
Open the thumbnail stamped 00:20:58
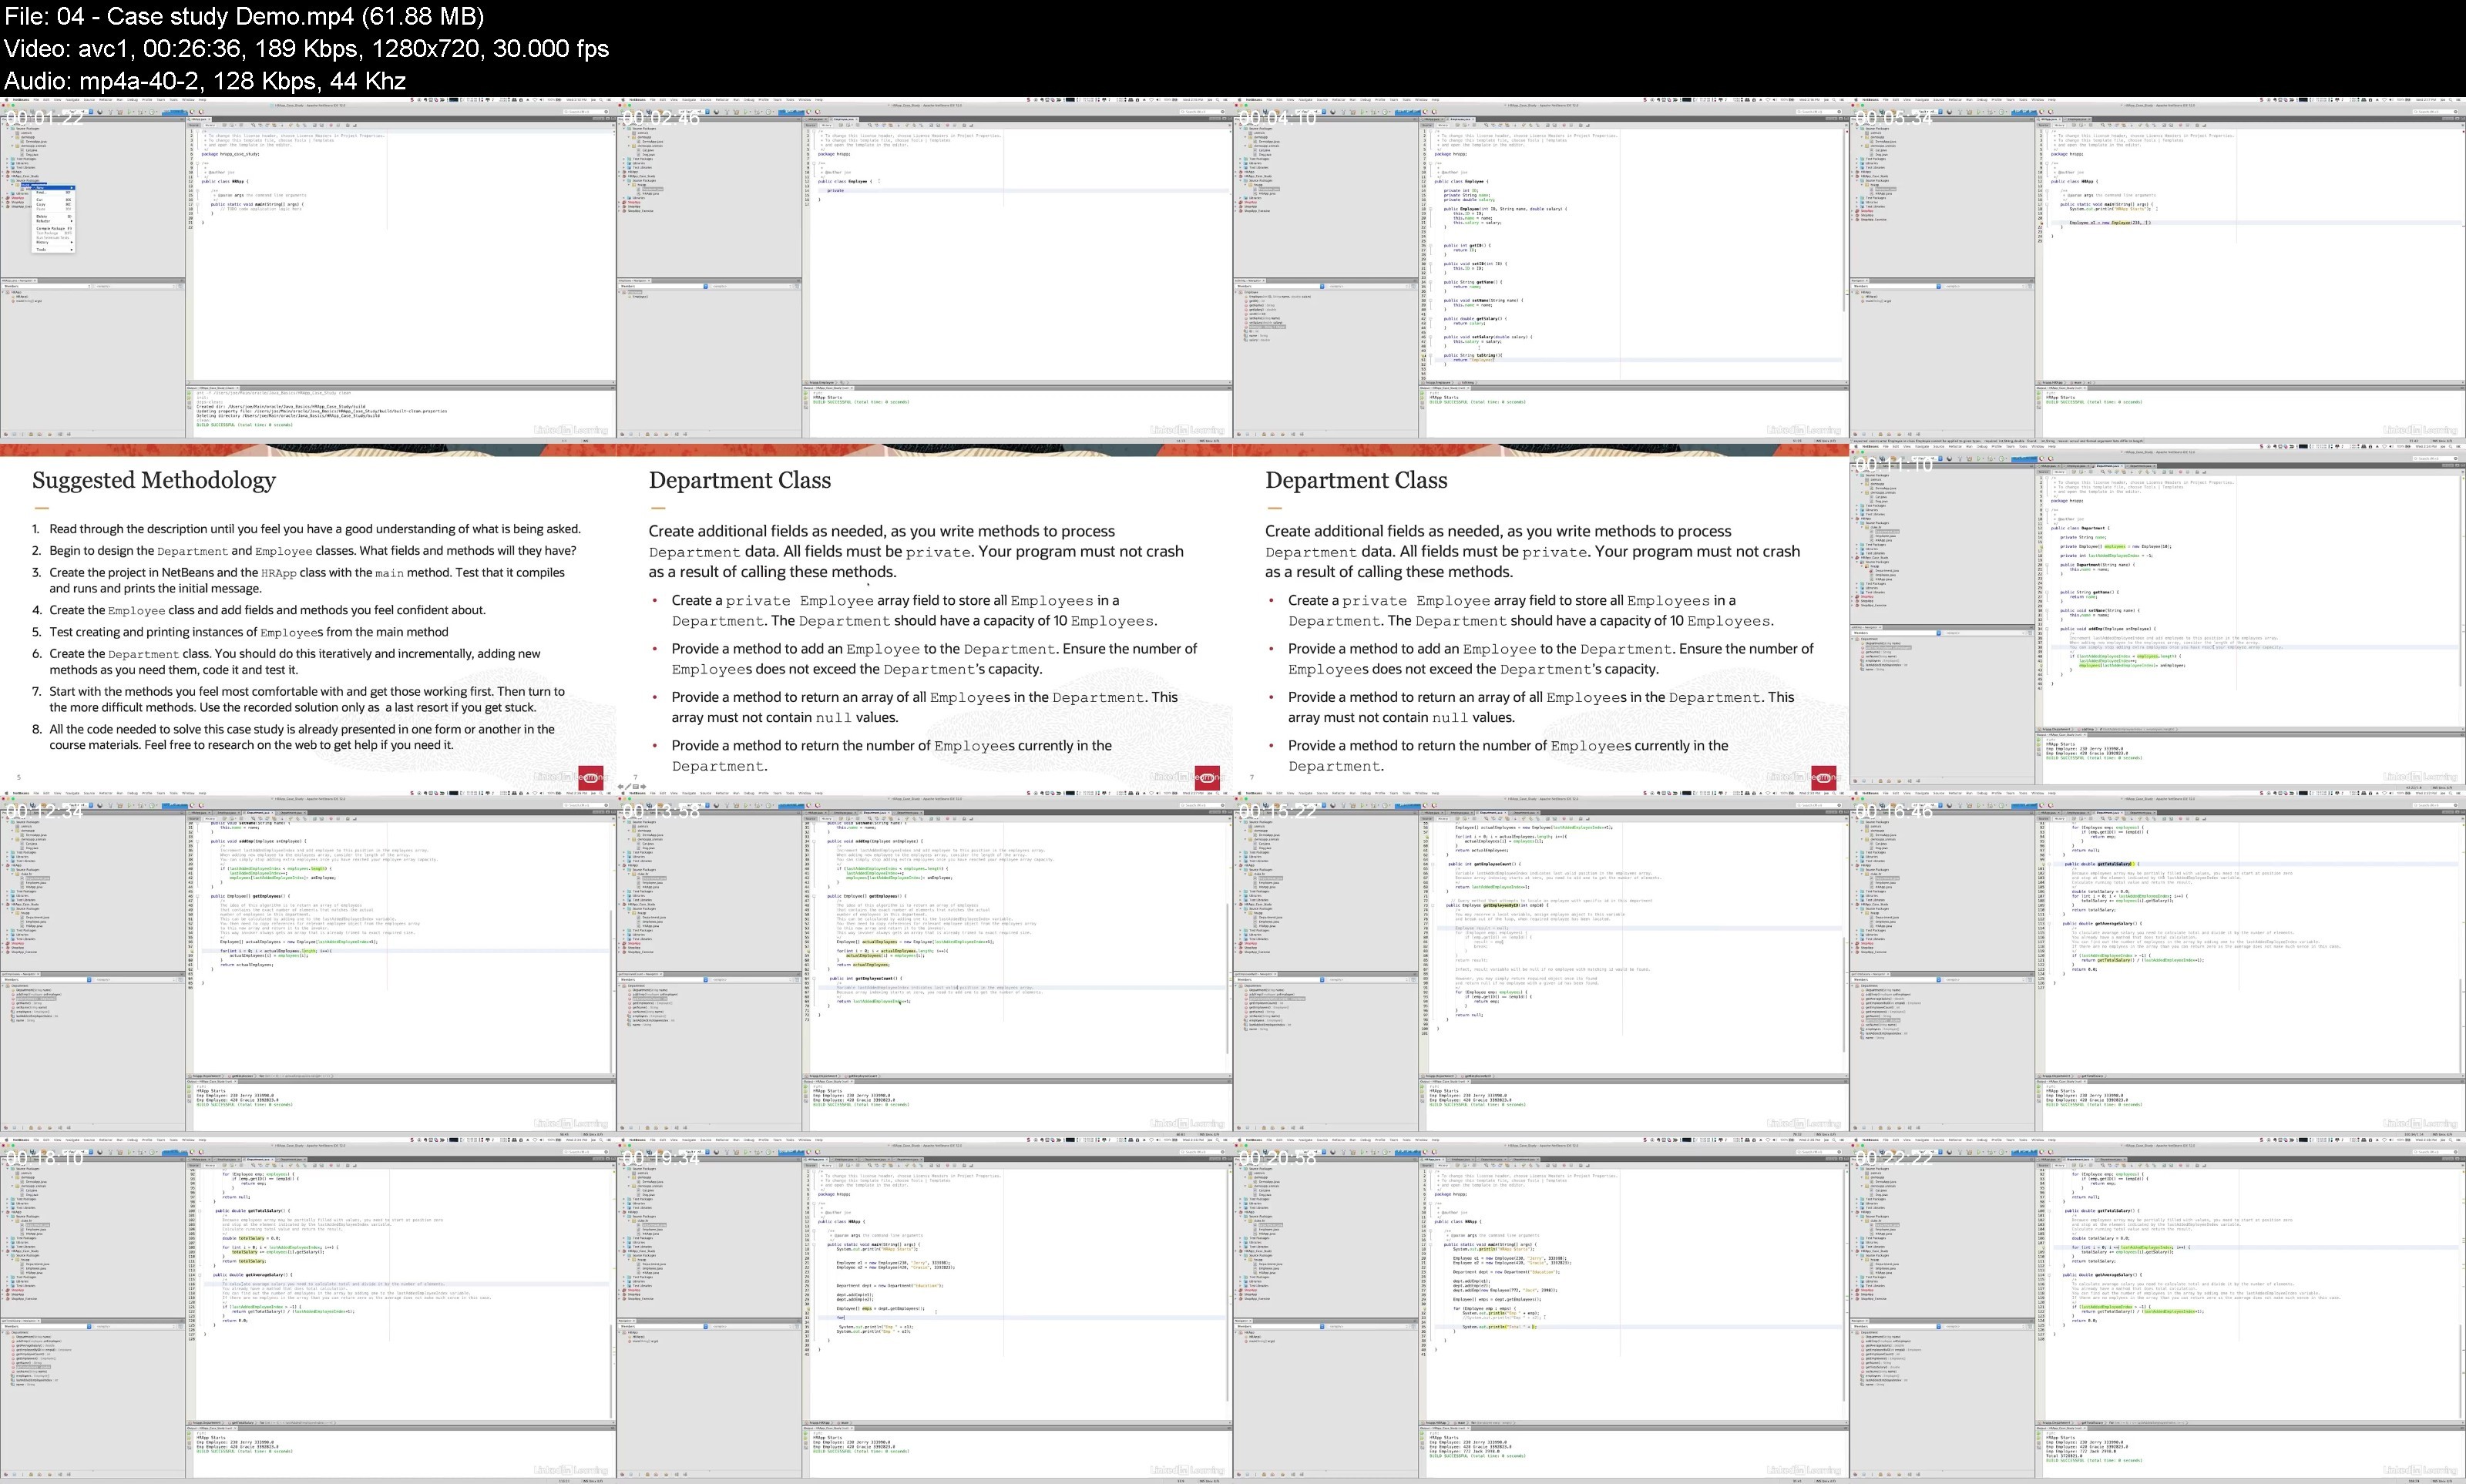point(1541,1311)
